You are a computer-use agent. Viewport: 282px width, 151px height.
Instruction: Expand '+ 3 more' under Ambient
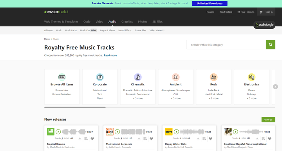pos(176,98)
